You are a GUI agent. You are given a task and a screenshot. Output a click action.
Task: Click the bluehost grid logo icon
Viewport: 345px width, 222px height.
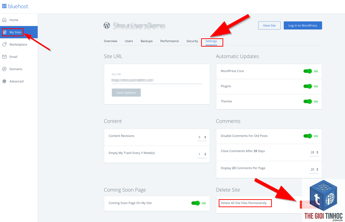(x=4, y=6)
